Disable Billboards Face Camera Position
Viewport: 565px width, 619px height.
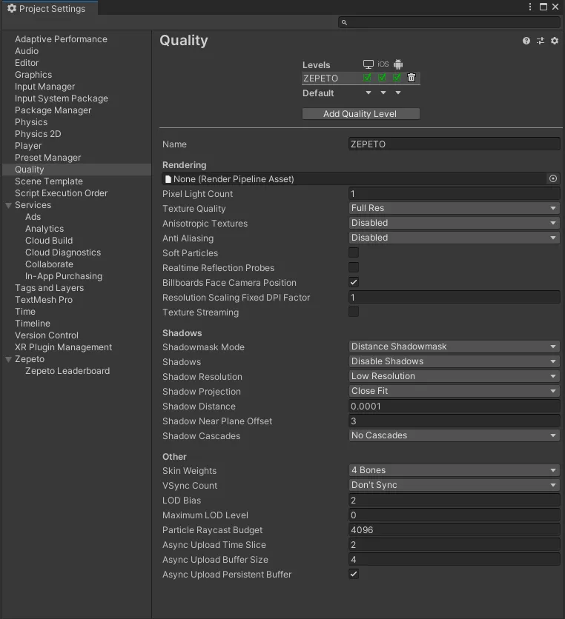(354, 282)
